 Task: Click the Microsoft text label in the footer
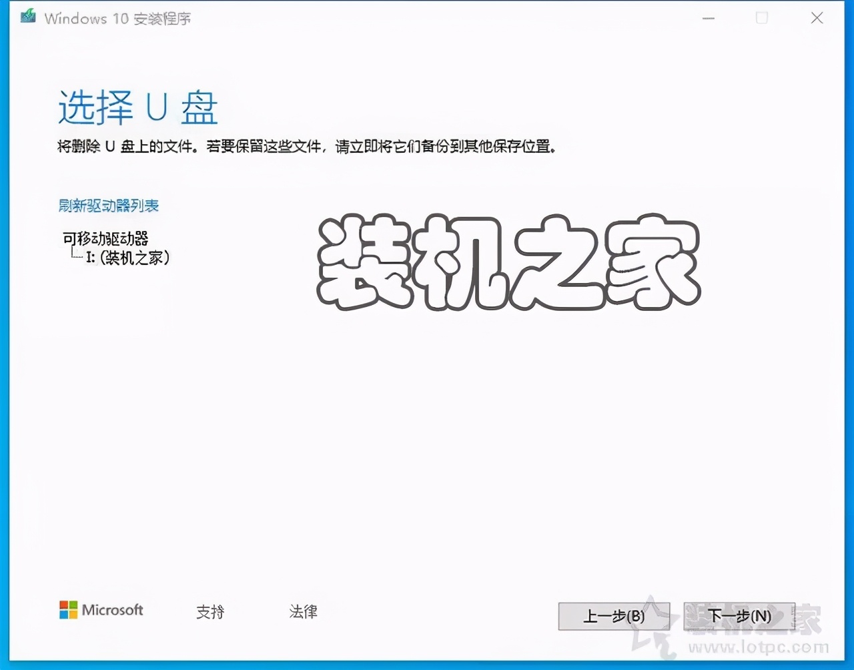click(x=113, y=611)
